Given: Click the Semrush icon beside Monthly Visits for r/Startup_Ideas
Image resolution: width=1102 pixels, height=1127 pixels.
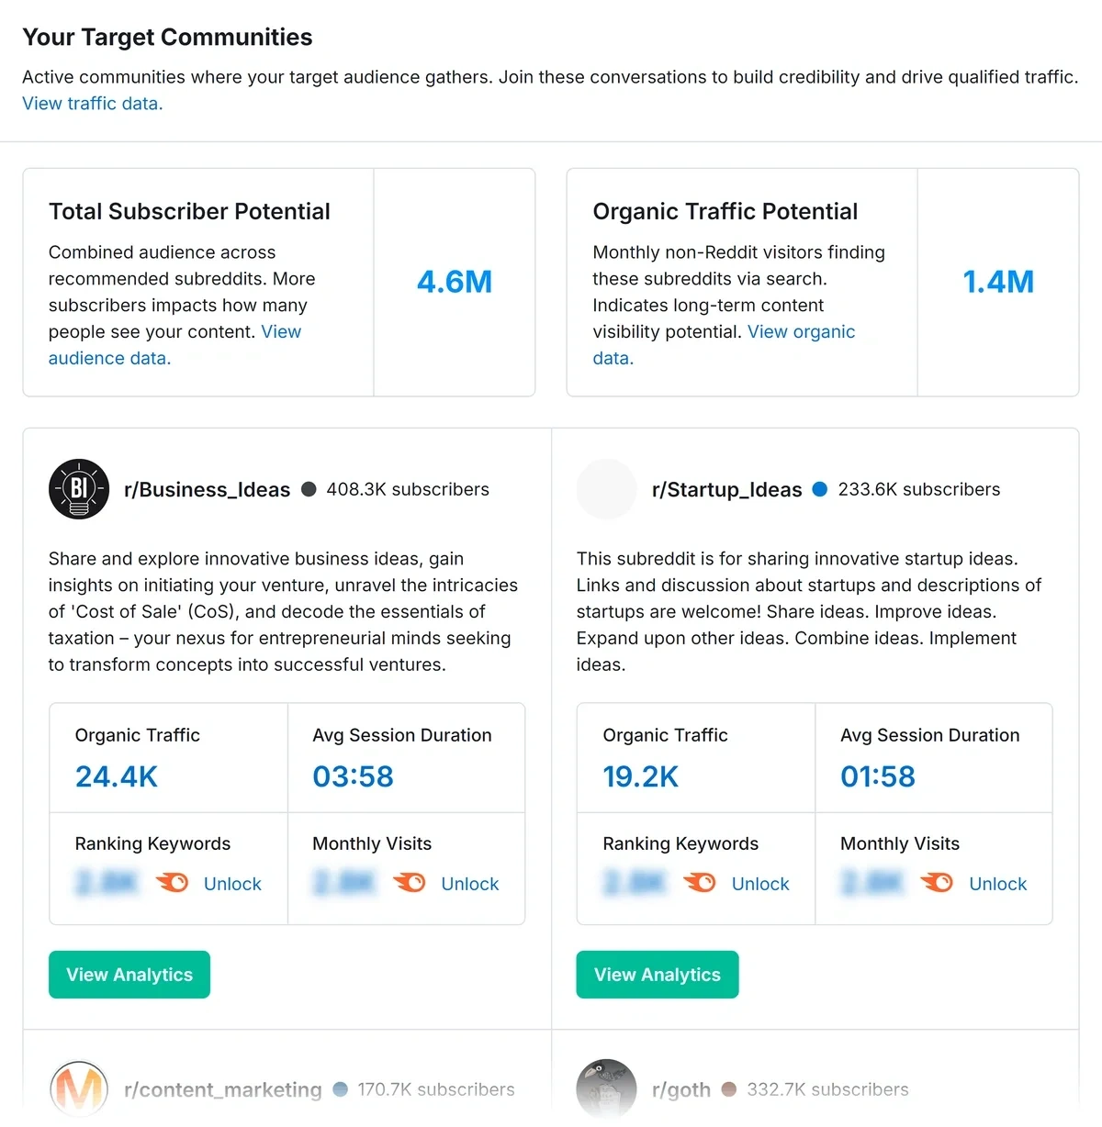Looking at the screenshot, I should pyautogui.click(x=938, y=882).
